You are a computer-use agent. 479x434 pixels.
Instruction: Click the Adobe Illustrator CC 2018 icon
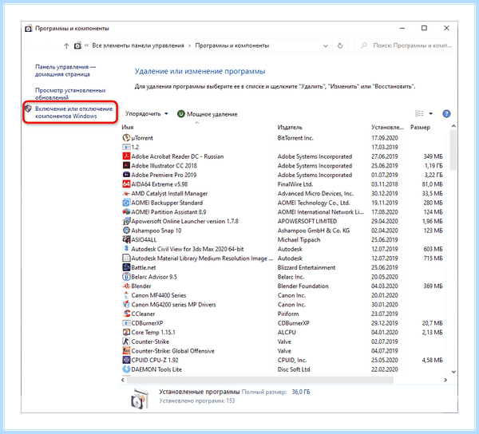tap(126, 165)
